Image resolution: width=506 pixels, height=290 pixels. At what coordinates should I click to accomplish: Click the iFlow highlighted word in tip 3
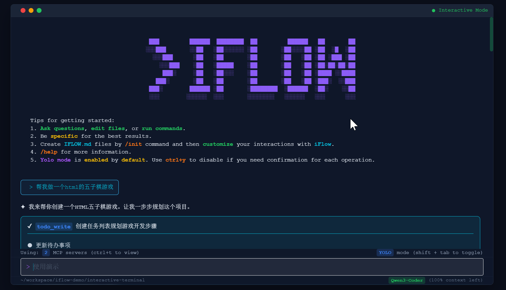tap(323, 144)
